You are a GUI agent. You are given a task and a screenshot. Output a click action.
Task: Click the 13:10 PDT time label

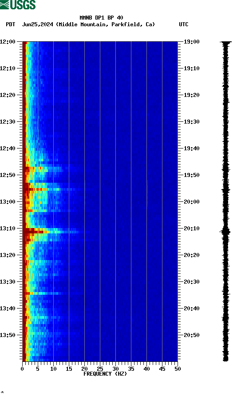click(8, 229)
